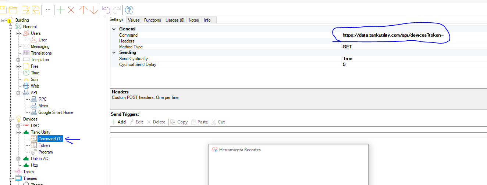Click the green plus Add toolbar icon
487x185 pixels.
[61, 10]
